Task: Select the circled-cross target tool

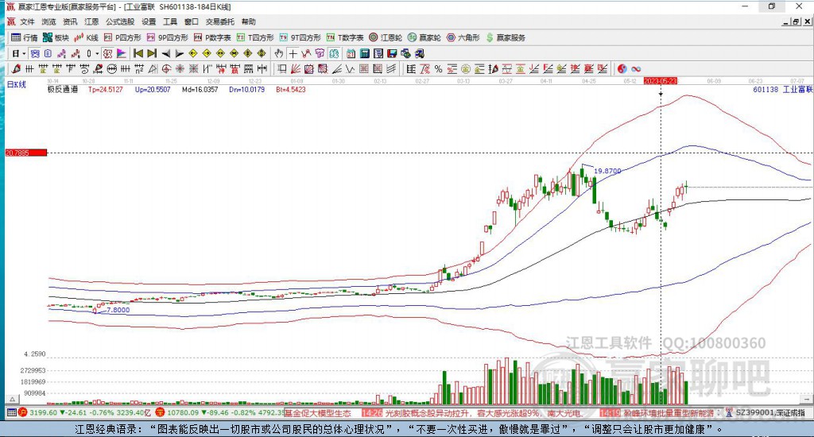Action: 166,69
